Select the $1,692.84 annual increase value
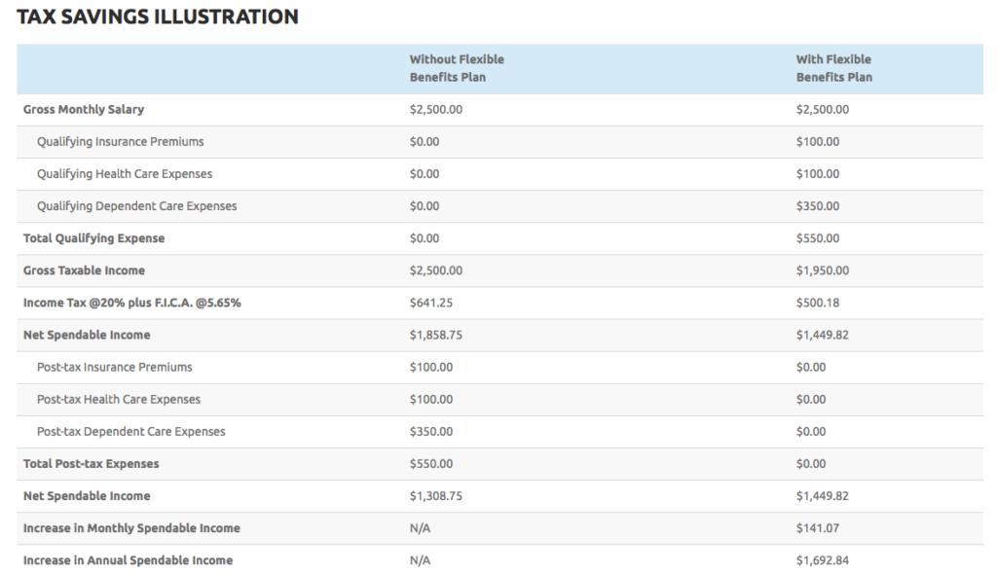 [822, 561]
